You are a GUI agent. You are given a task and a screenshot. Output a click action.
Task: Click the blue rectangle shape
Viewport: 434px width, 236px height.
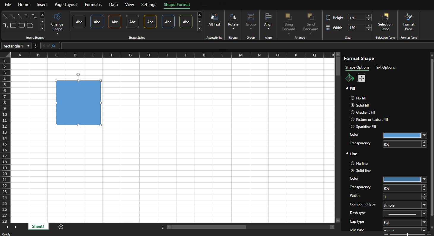click(x=78, y=103)
